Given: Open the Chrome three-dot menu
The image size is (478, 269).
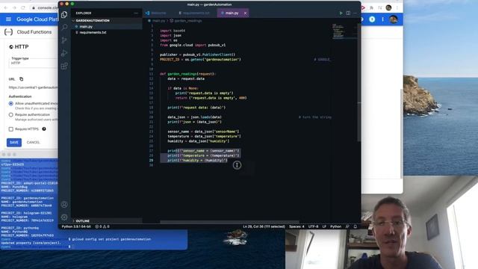Looking at the screenshot, I should click(x=397, y=7).
